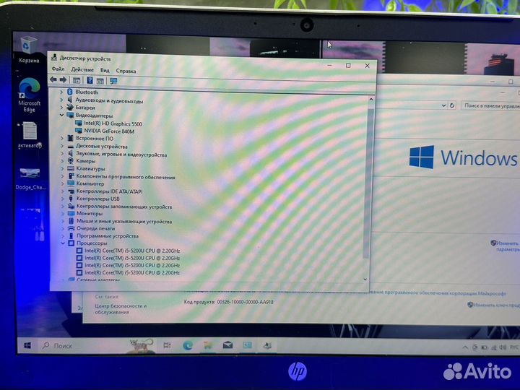Collapse the Видеоадаптеры node
This screenshot has width=520, height=390.
pos(61,115)
